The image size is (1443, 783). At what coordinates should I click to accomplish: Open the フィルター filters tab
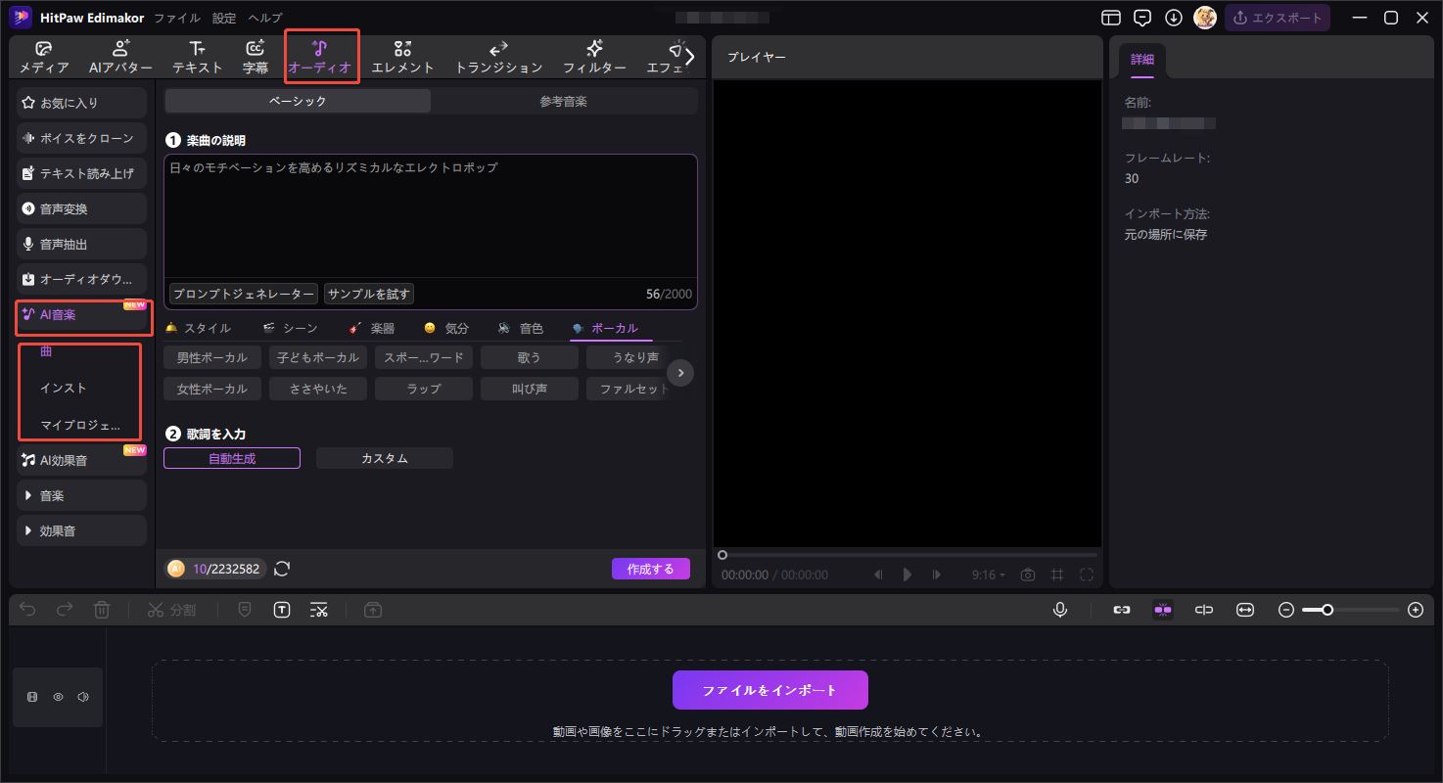click(594, 58)
